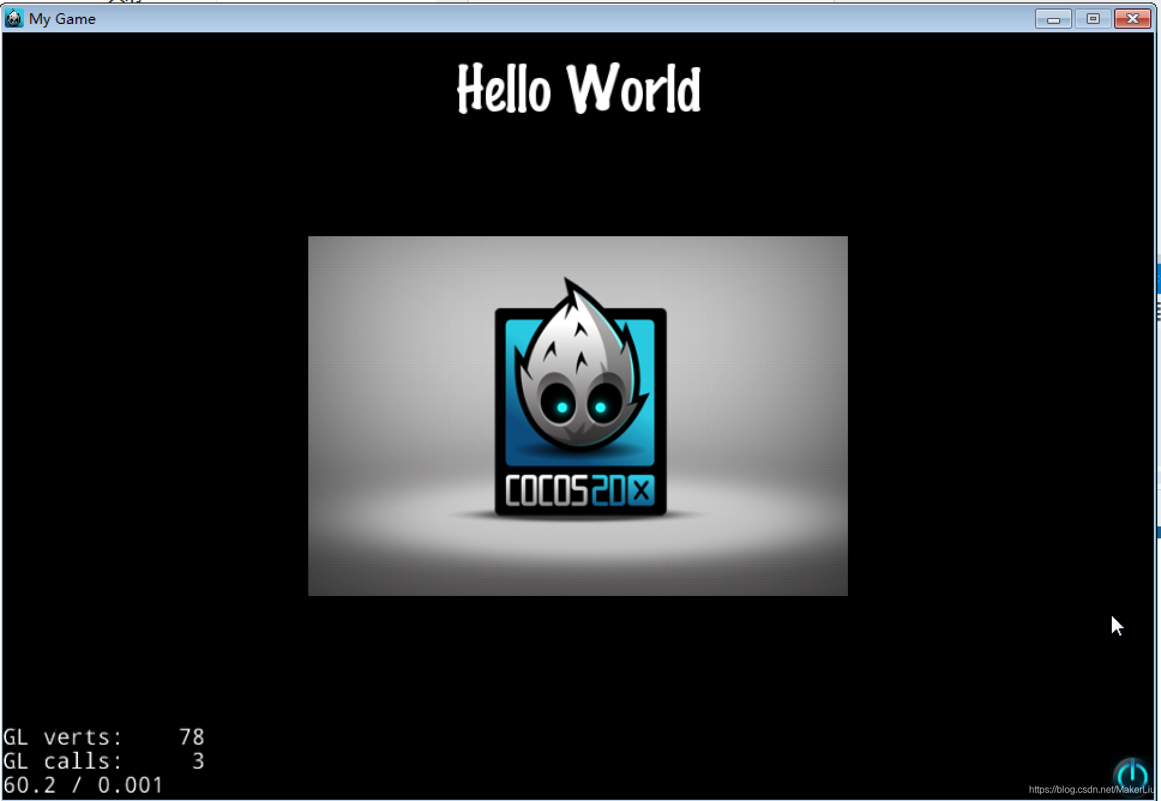Click the My Game window title text
The height and width of the screenshot is (801, 1161).
[x=62, y=19]
